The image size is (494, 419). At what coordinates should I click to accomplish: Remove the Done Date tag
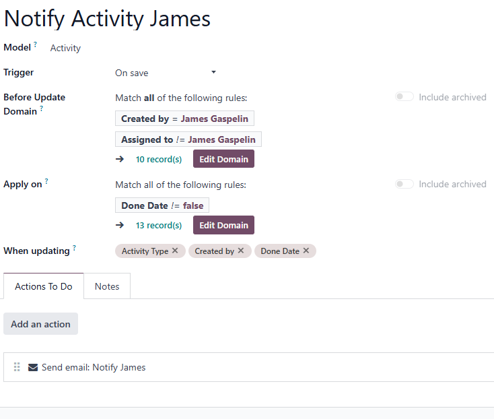pos(306,251)
